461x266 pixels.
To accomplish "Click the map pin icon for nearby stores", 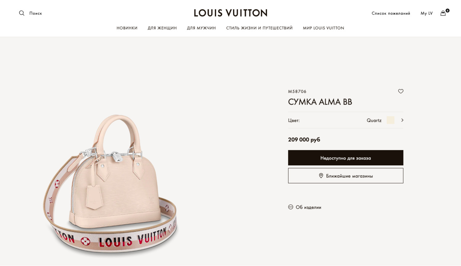I will 321,176.
